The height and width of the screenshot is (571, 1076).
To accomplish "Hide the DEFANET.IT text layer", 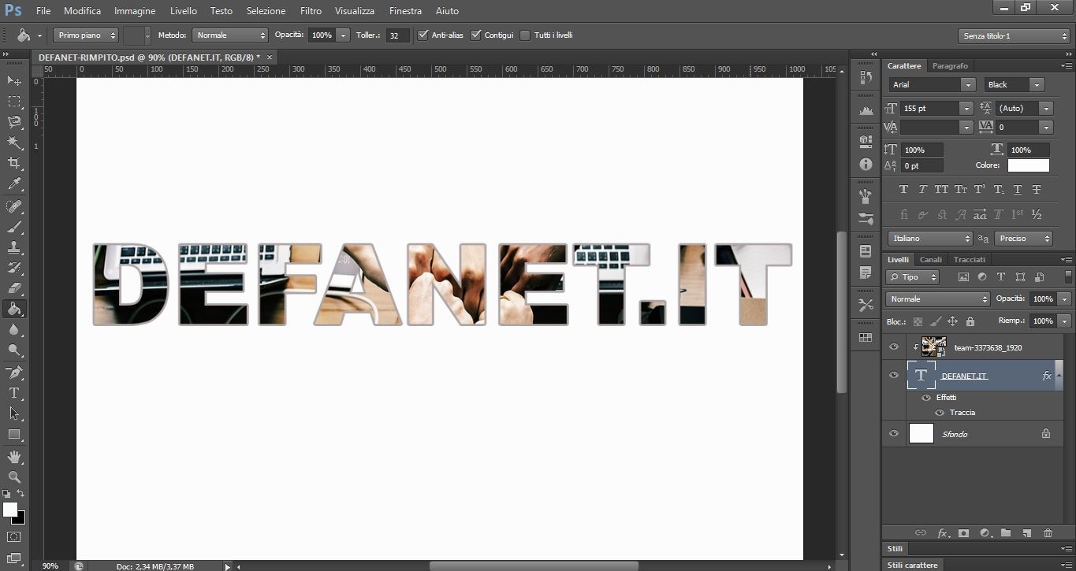I will pos(894,376).
